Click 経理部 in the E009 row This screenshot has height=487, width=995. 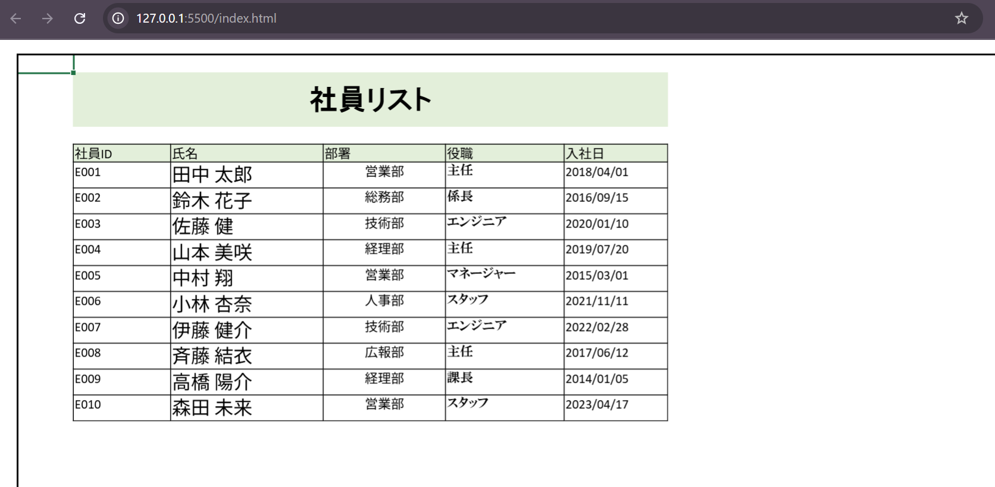(384, 379)
